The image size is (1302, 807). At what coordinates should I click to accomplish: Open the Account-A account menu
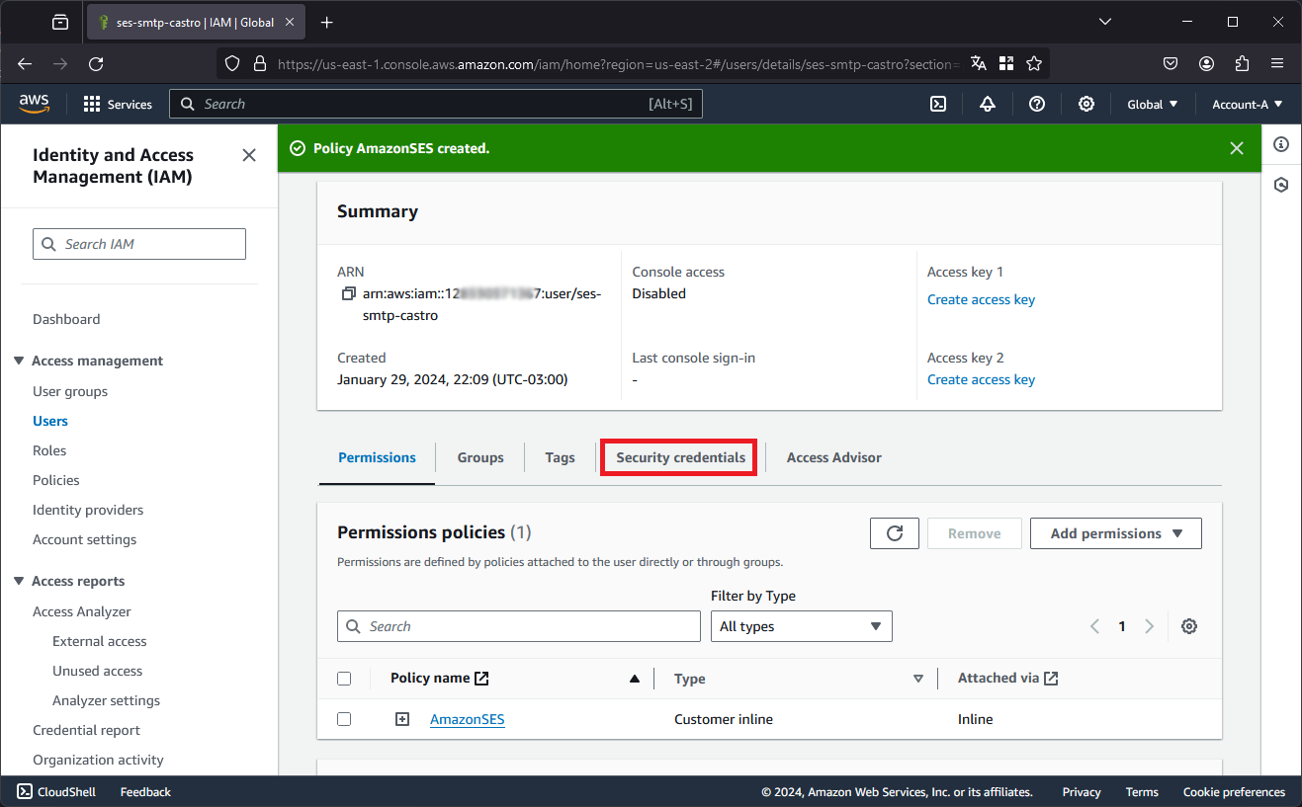1248,104
